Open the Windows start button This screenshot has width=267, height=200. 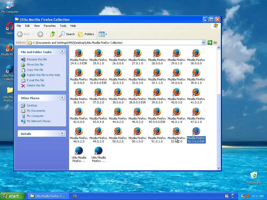click(x=13, y=196)
